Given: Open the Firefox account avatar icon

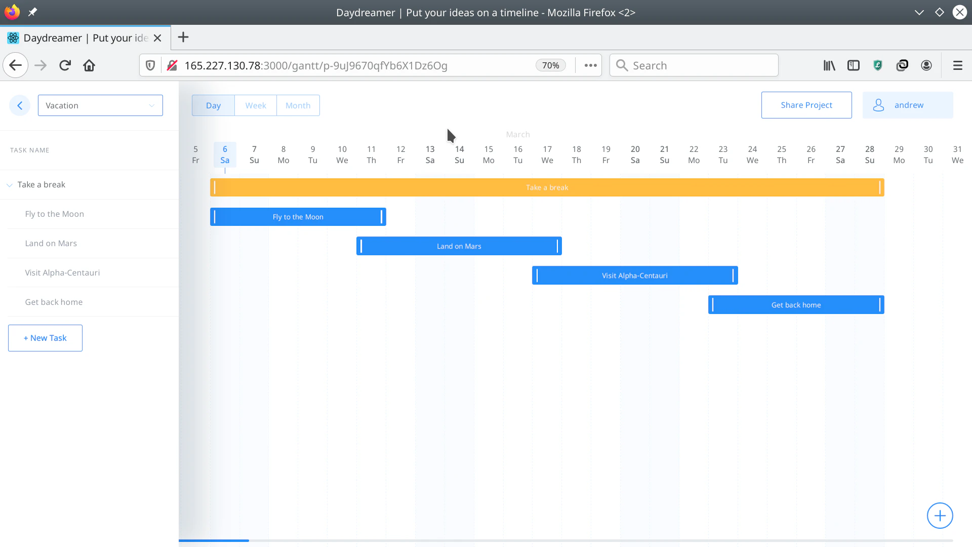Looking at the screenshot, I should (926, 65).
